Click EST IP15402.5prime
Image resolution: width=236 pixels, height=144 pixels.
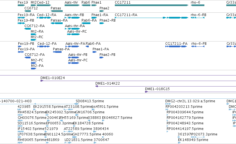click(x=31, y=129)
